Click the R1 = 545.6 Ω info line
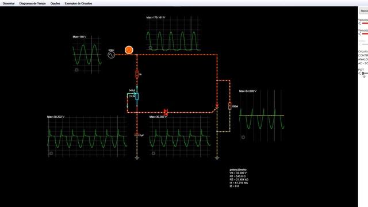The height and width of the screenshot is (207, 368). coord(237,177)
